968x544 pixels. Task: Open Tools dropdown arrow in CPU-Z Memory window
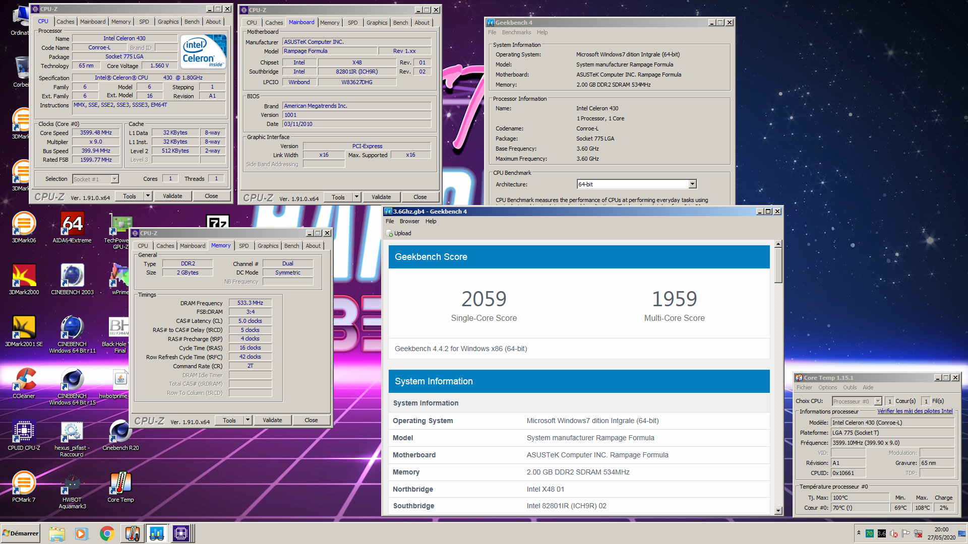click(x=248, y=420)
